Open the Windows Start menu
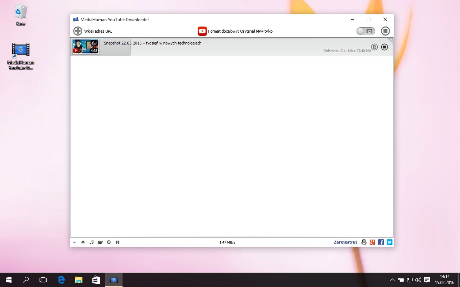The height and width of the screenshot is (287, 460). (x=9, y=280)
